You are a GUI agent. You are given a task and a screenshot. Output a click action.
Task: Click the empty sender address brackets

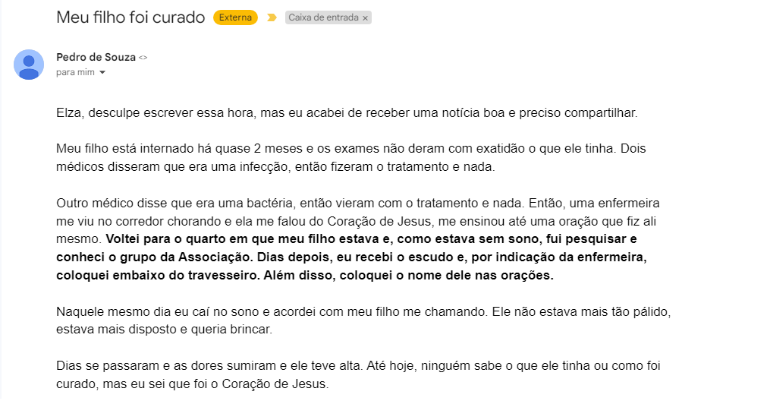pyautogui.click(x=143, y=58)
